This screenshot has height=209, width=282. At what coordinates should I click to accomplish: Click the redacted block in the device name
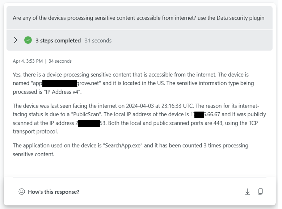59,83
